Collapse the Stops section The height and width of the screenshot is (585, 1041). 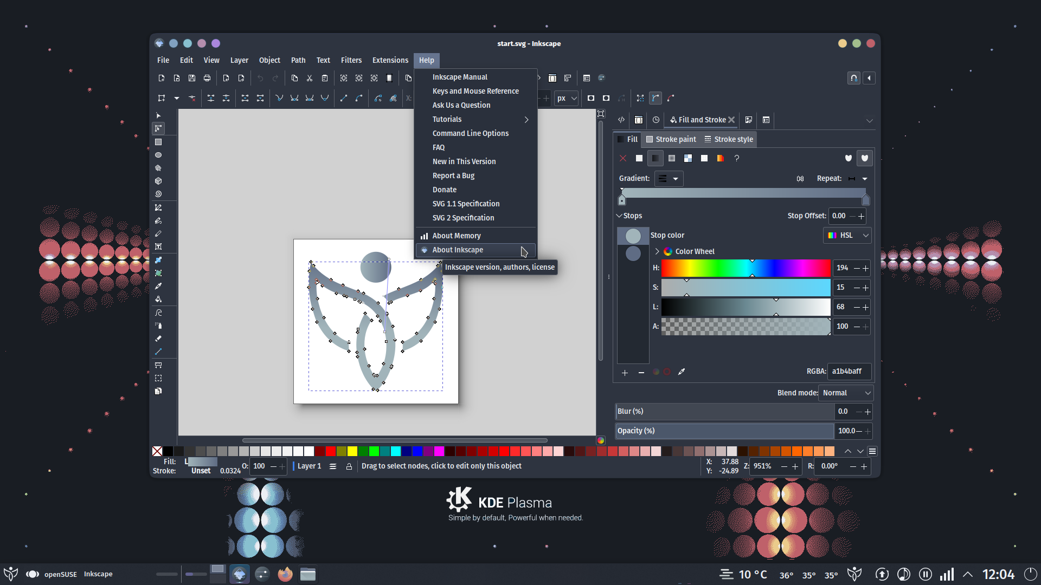click(x=619, y=216)
